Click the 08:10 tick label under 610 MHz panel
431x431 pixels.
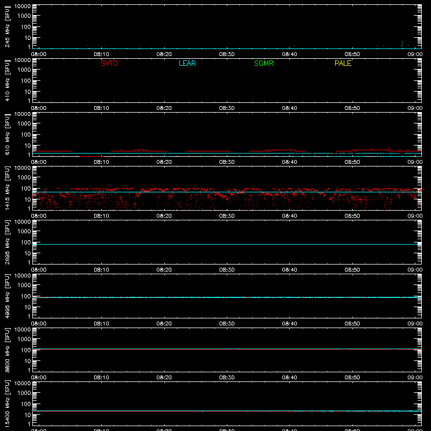tap(101, 162)
